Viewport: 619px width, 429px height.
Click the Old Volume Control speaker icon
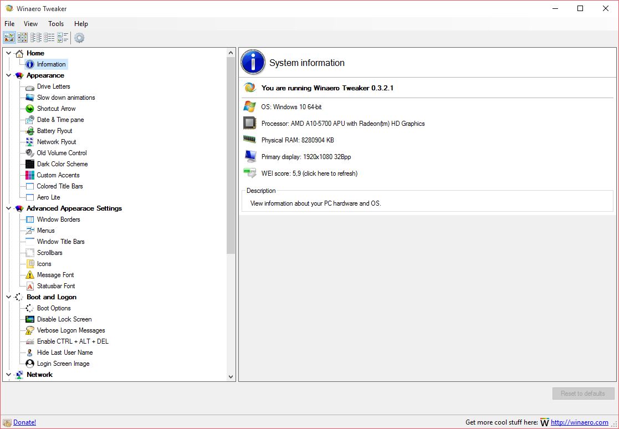(x=30, y=153)
